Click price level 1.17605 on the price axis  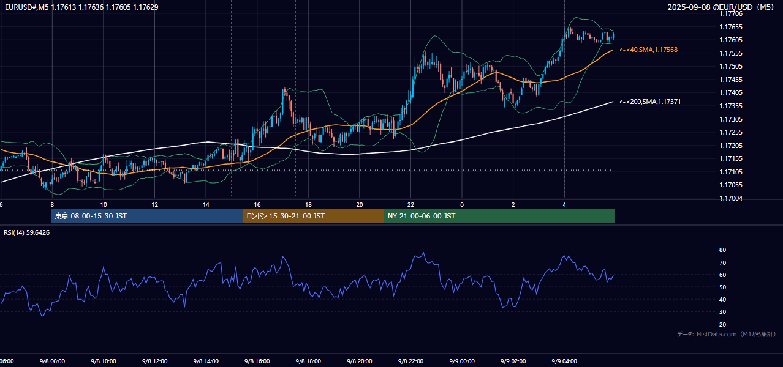(730, 40)
